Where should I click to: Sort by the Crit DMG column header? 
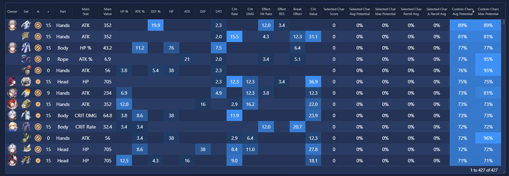pyautogui.click(x=250, y=11)
